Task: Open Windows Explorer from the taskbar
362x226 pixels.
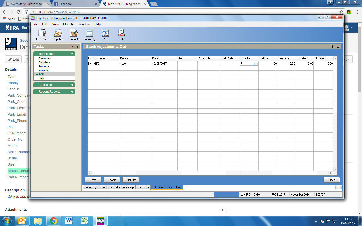Action: point(38,221)
